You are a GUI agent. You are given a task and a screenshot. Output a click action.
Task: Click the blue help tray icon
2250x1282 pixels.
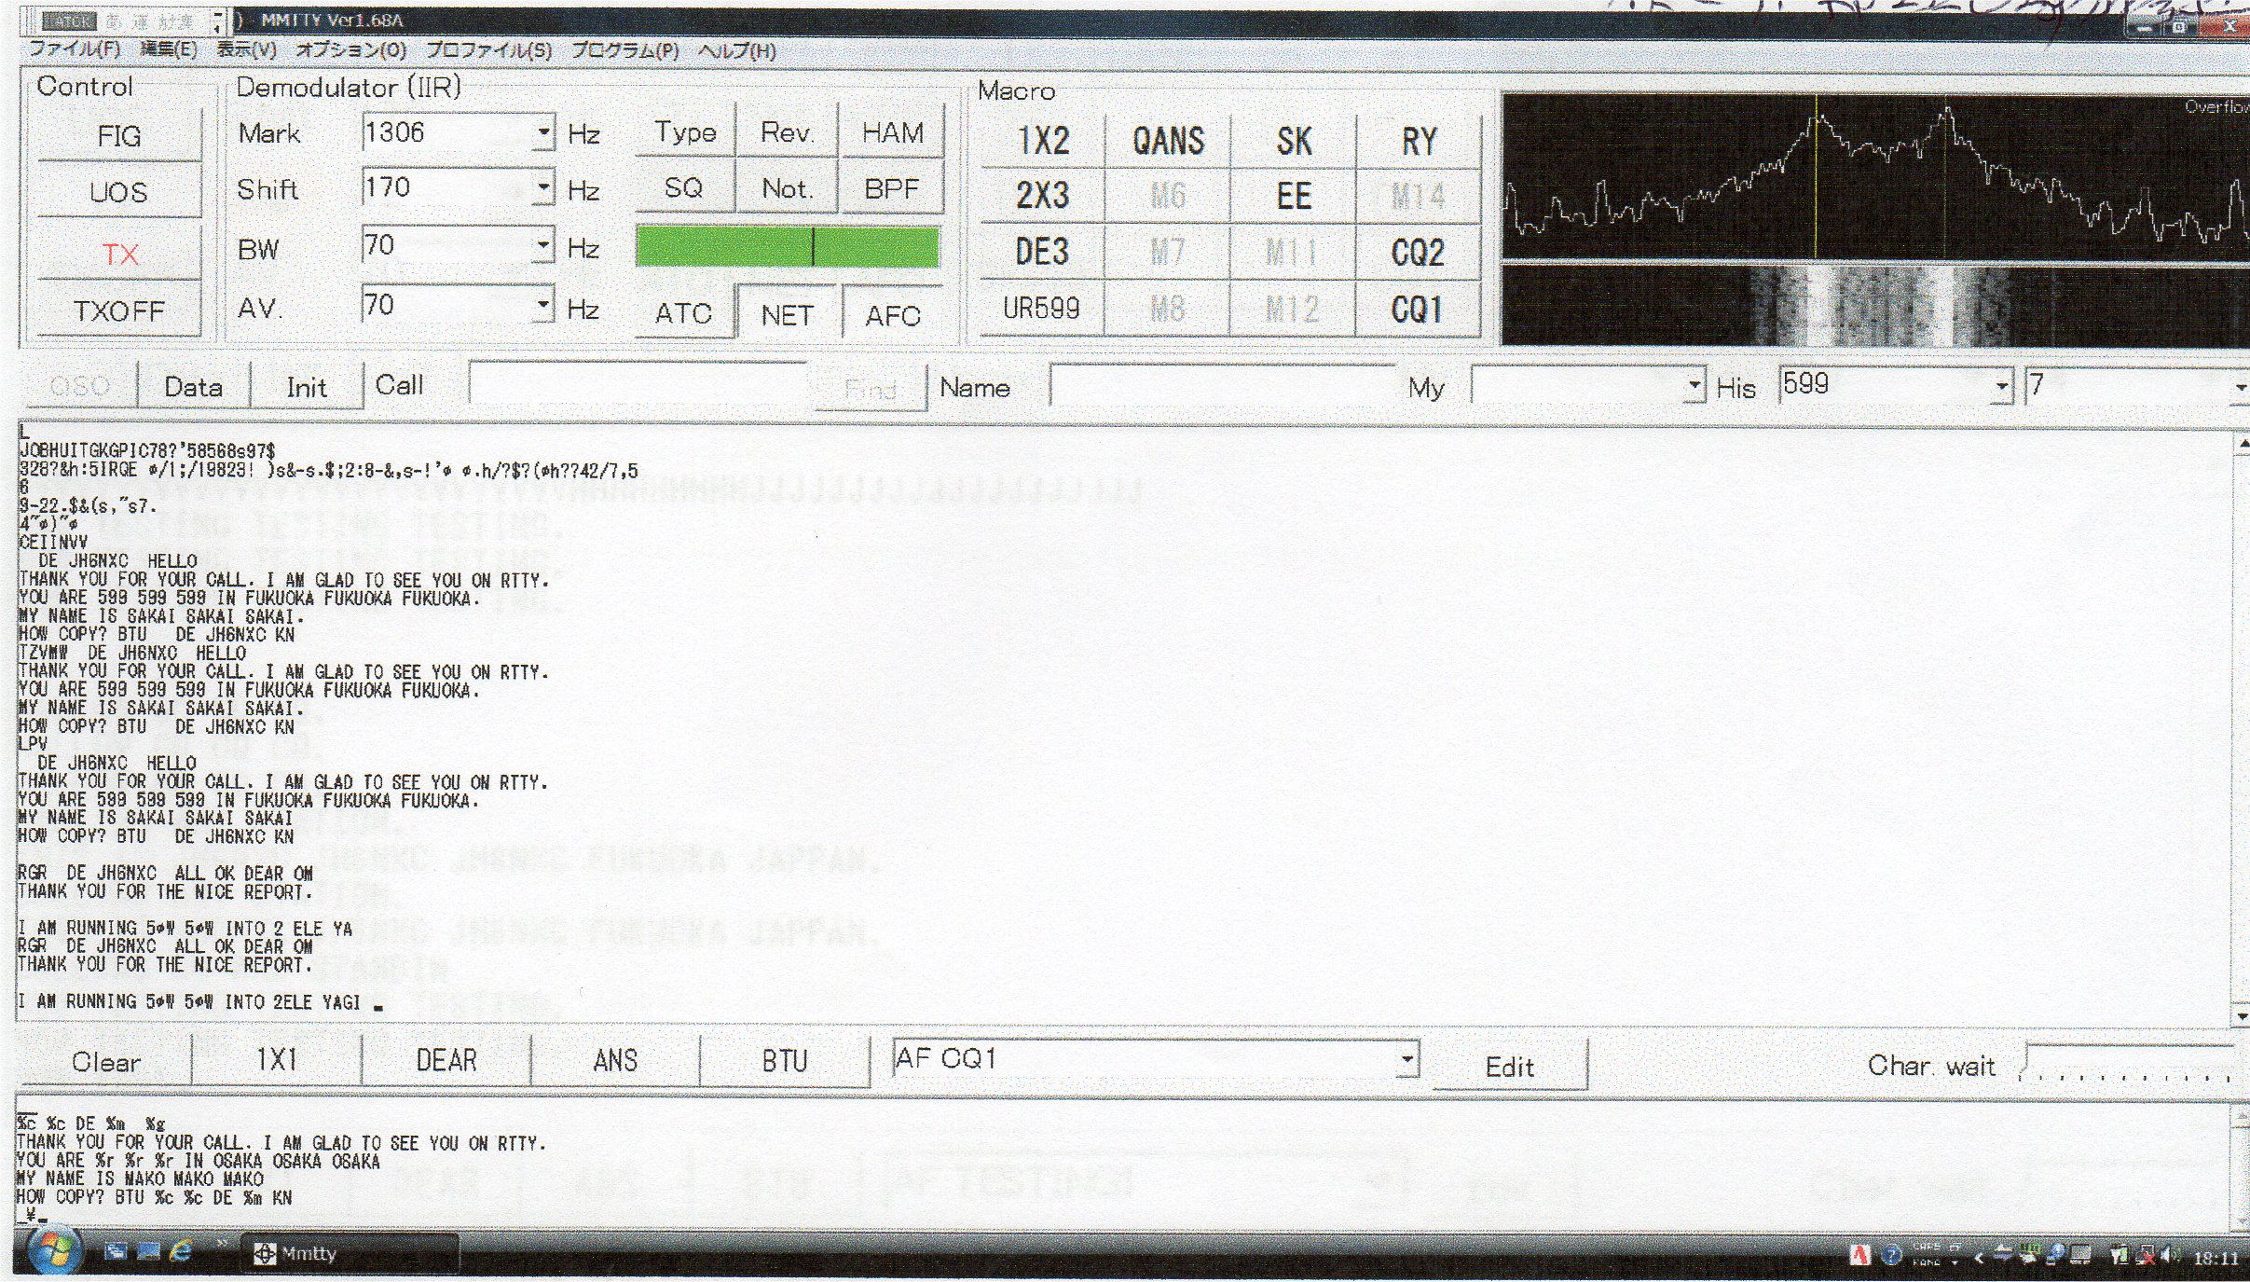click(1891, 1255)
